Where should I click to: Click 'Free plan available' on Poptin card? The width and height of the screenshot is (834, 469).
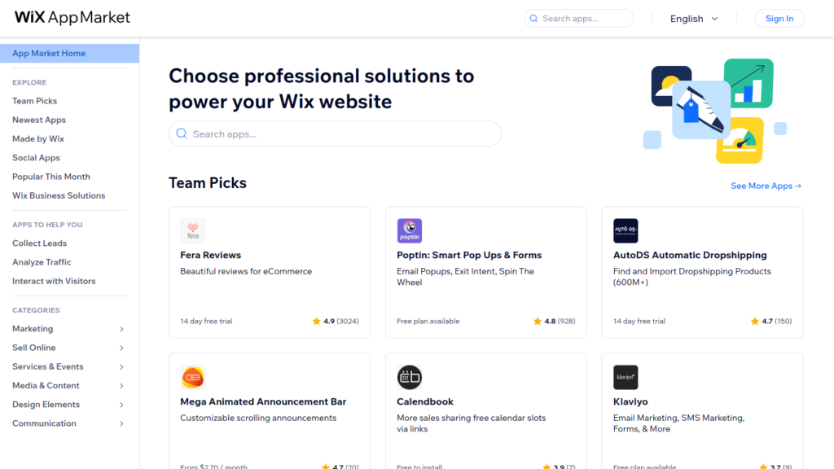pyautogui.click(x=428, y=321)
